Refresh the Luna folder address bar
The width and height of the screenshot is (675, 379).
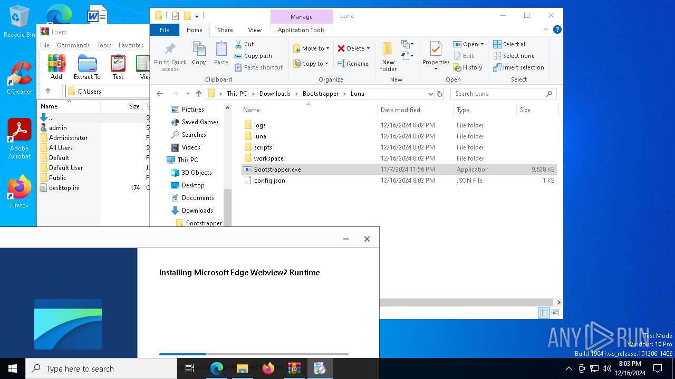[x=440, y=94]
